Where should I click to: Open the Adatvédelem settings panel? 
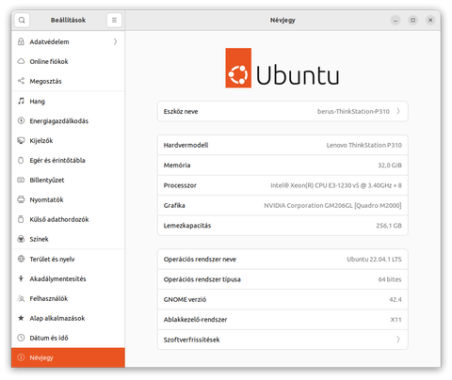[x=68, y=41]
